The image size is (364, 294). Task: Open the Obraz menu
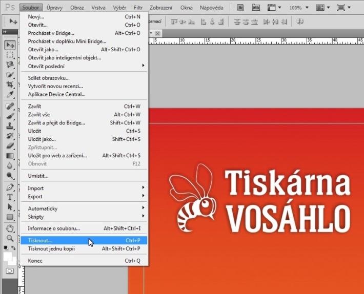click(x=77, y=8)
